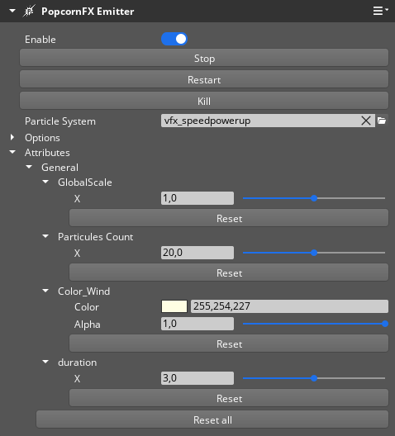Reset all attributes
Viewport: 395px width, 436px height.
click(212, 419)
